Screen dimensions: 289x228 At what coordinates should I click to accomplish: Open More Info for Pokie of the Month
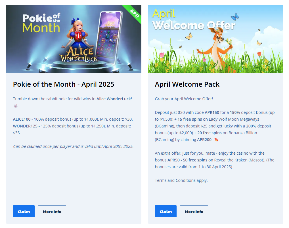click(52, 211)
